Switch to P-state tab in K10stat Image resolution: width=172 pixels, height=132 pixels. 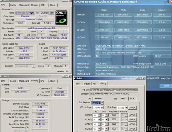click(x=87, y=84)
